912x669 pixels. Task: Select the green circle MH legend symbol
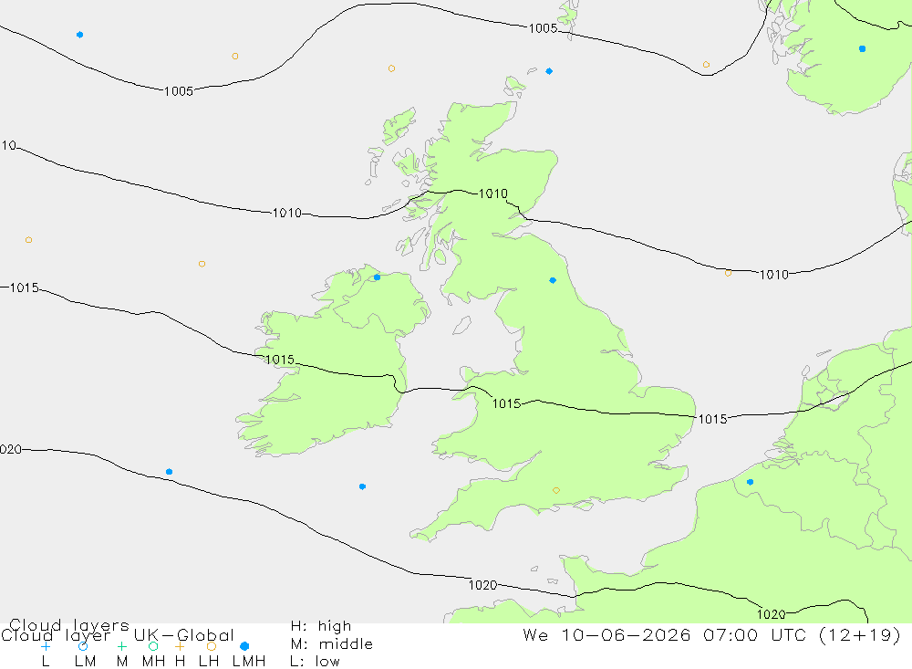[153, 646]
